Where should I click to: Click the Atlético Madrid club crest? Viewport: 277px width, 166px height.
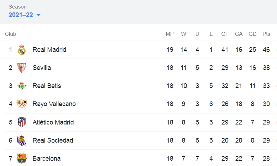coord(22,122)
